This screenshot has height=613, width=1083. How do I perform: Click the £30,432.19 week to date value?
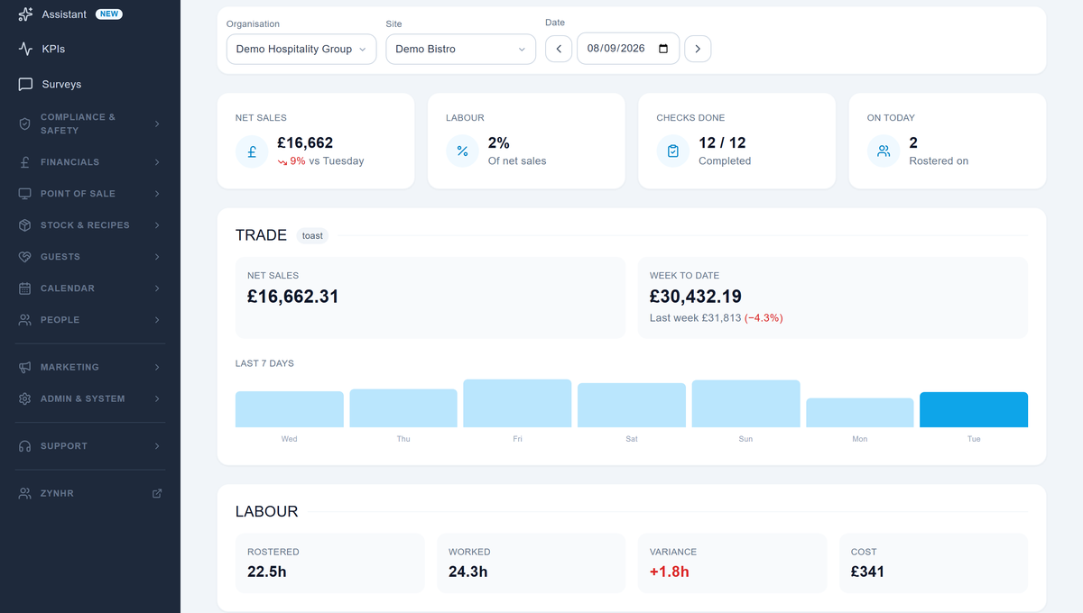point(696,297)
